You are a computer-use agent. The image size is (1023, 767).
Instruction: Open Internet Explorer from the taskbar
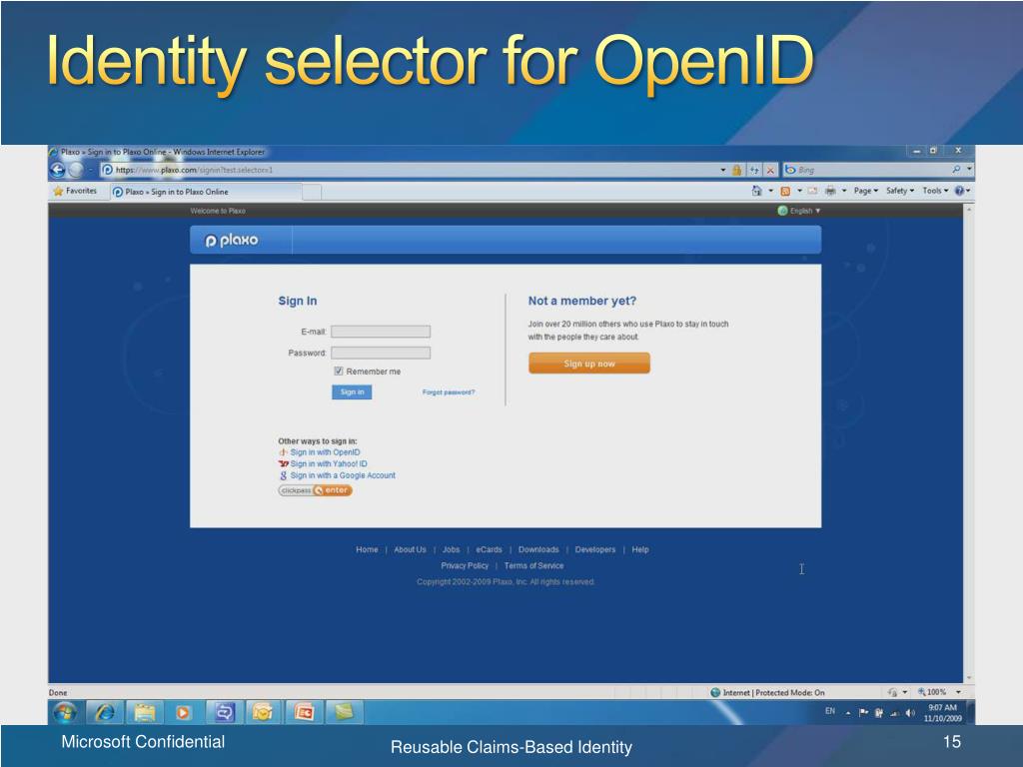pyautogui.click(x=104, y=712)
